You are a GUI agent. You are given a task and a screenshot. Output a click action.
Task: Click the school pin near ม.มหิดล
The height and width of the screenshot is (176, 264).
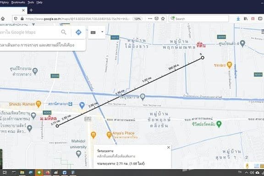click(x=33, y=115)
